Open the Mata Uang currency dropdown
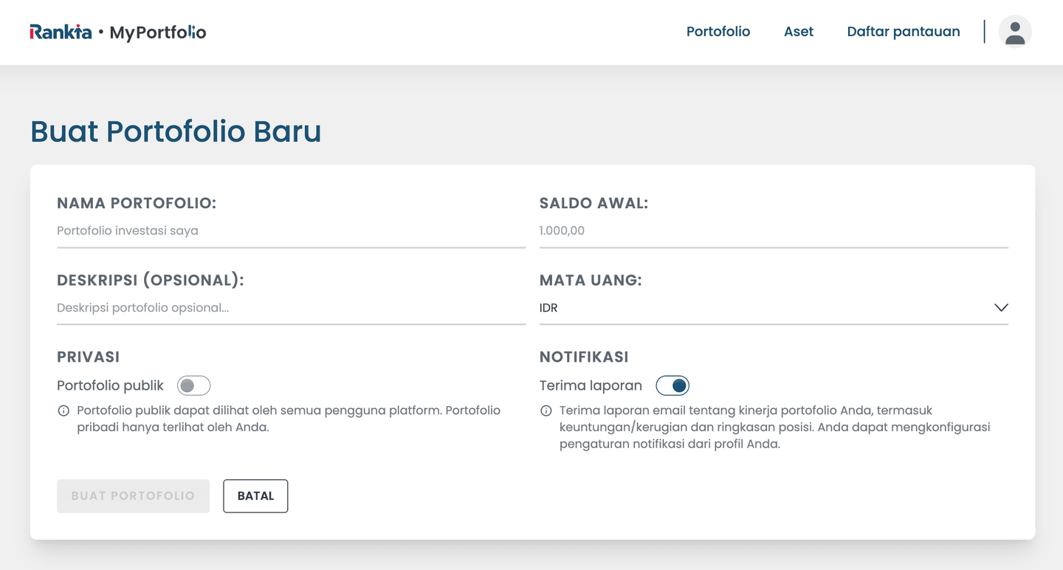The height and width of the screenshot is (570, 1063). 774,308
